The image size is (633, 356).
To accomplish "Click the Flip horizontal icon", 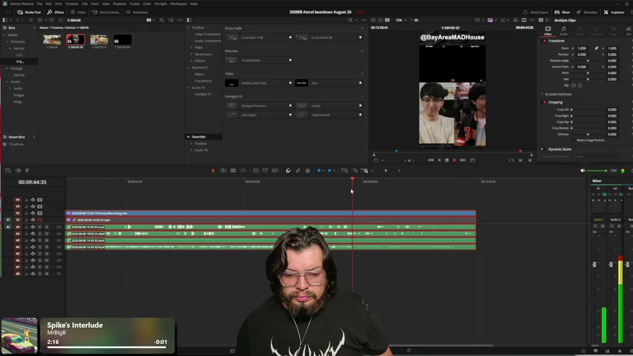I will (574, 86).
